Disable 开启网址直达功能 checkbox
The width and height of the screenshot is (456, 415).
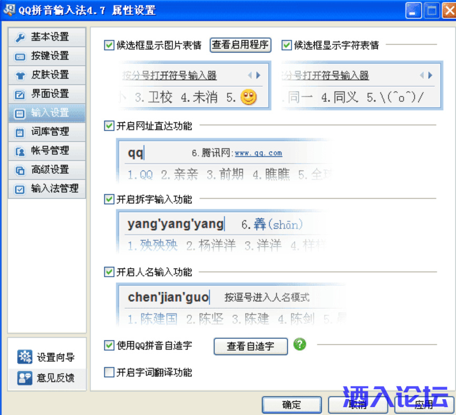tap(109, 126)
